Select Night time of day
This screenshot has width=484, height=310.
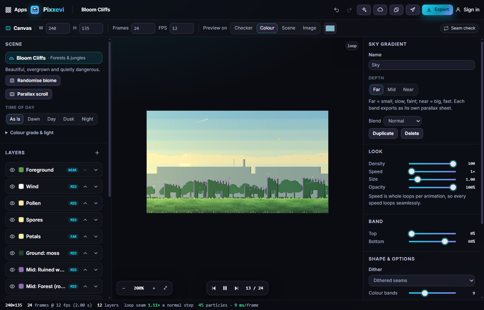point(87,119)
